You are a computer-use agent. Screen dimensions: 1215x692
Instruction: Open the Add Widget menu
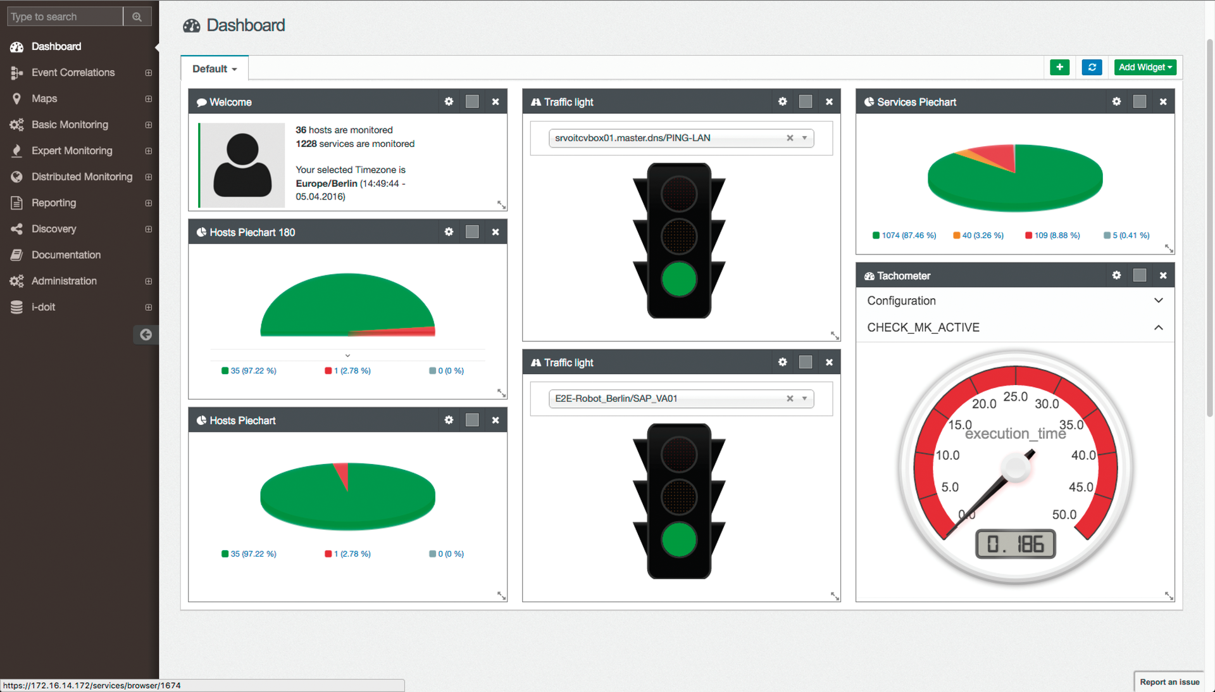pos(1145,67)
